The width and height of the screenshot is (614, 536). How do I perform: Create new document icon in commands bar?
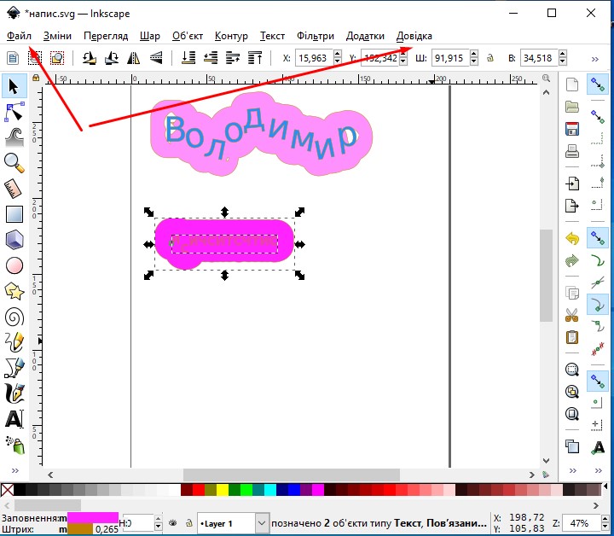click(x=572, y=84)
